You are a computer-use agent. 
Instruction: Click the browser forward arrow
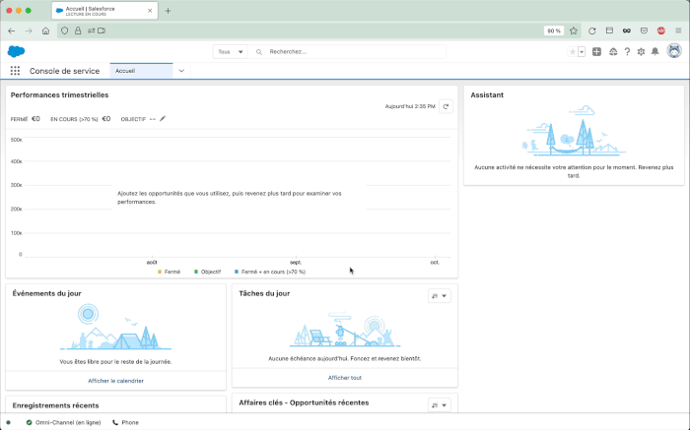point(29,31)
